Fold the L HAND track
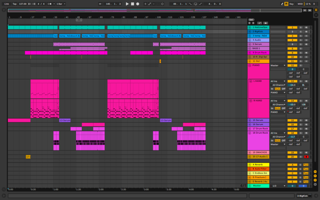 click(x=250, y=81)
